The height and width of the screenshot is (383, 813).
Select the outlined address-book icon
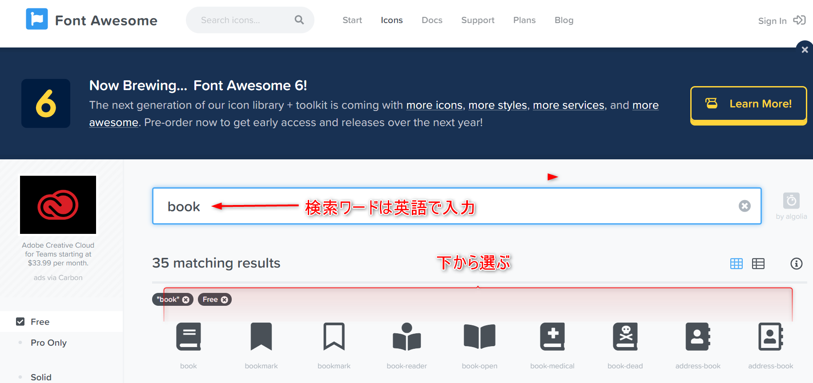771,336
